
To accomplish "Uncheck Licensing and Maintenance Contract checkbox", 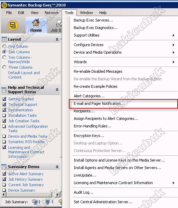I will pos(4,147).
